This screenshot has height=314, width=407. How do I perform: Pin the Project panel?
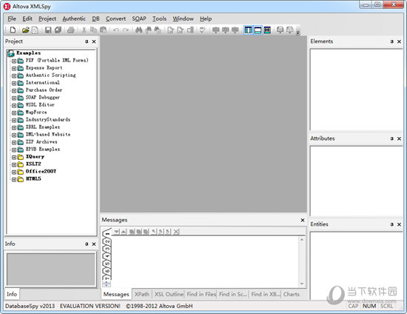tap(87, 41)
